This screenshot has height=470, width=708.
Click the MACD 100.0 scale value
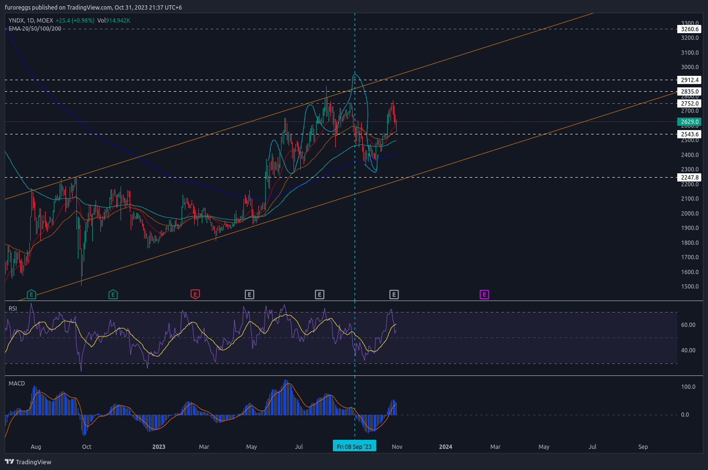tap(688, 387)
